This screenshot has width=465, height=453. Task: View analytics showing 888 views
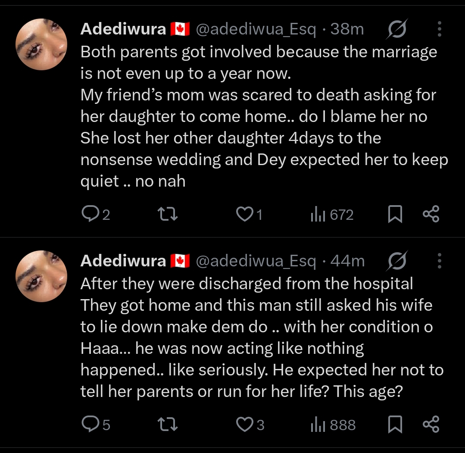click(333, 425)
